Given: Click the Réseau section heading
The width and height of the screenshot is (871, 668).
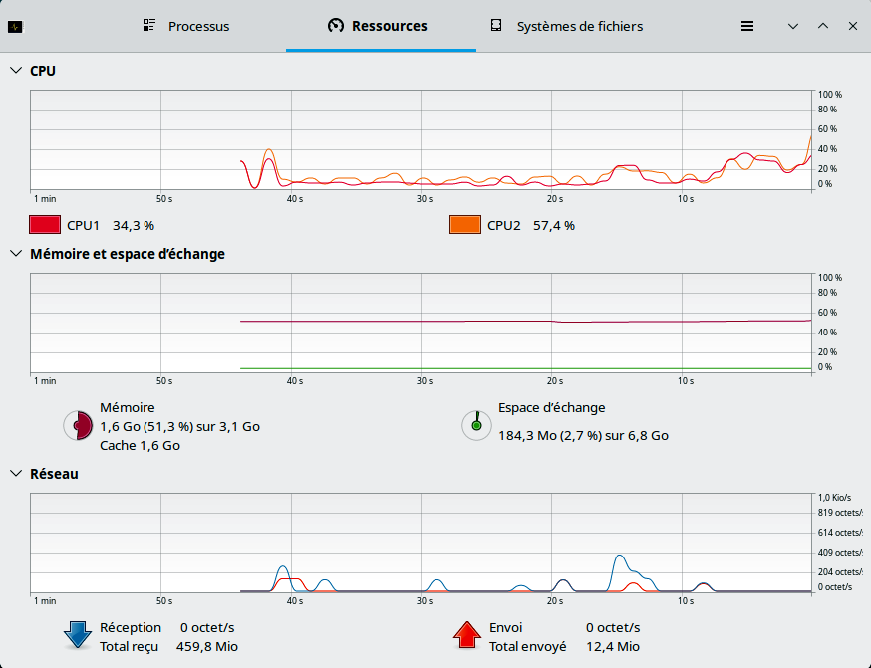Looking at the screenshot, I should click(54, 473).
